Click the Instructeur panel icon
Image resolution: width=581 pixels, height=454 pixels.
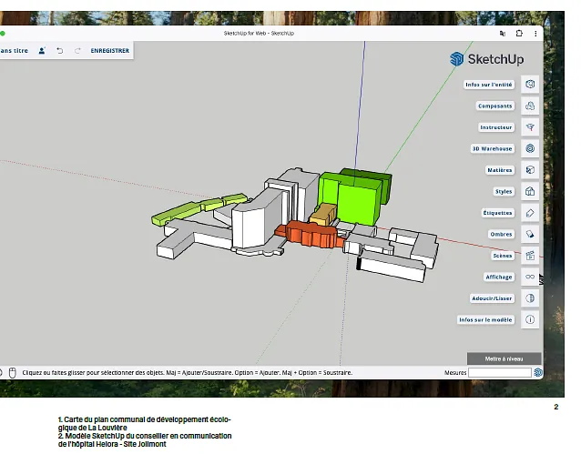530,127
